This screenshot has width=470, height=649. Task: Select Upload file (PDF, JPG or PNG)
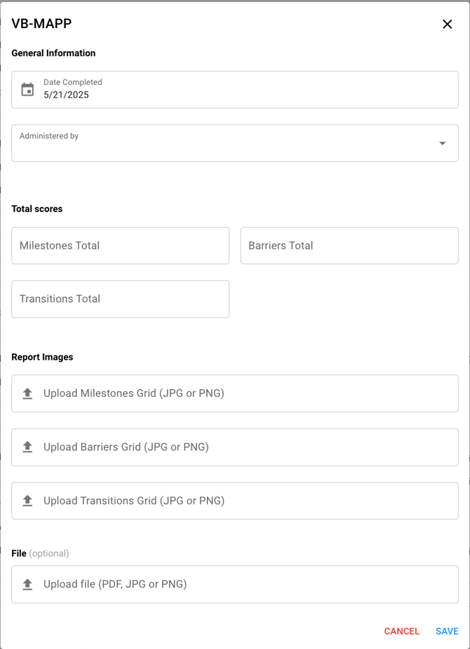pos(115,584)
